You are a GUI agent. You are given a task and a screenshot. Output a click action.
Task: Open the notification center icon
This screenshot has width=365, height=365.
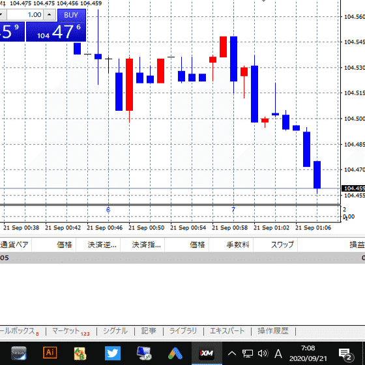click(346, 355)
